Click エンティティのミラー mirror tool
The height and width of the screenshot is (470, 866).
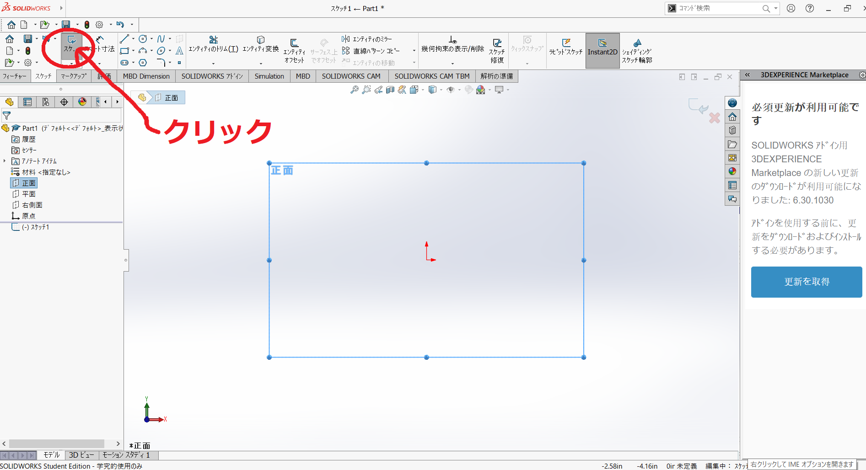[367, 39]
